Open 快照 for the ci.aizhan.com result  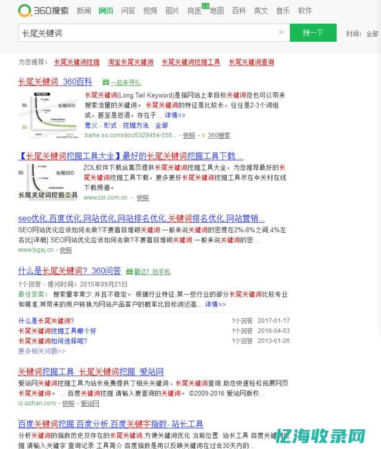click(x=68, y=404)
